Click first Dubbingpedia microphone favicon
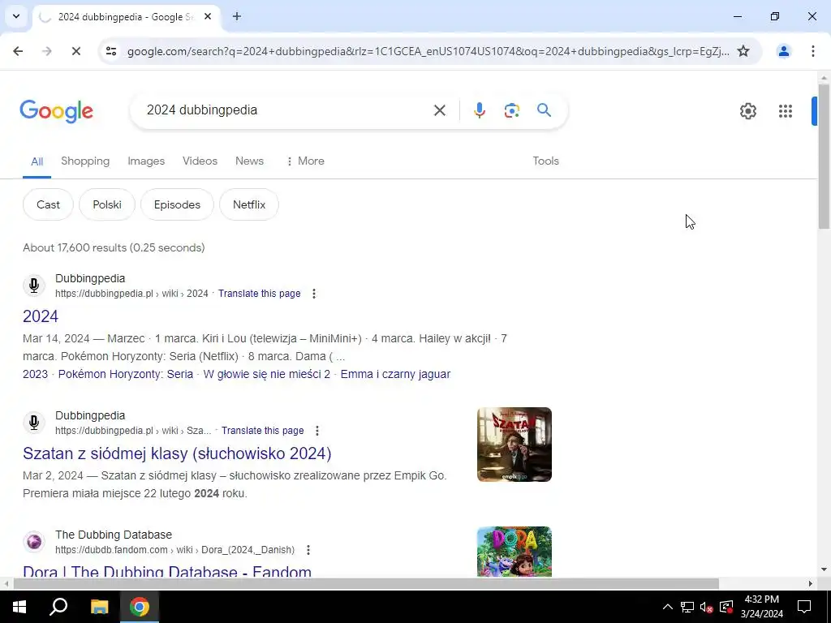Image resolution: width=831 pixels, height=623 pixels. (x=34, y=286)
